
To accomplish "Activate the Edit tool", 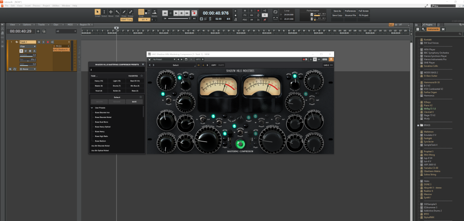I will click(117, 12).
